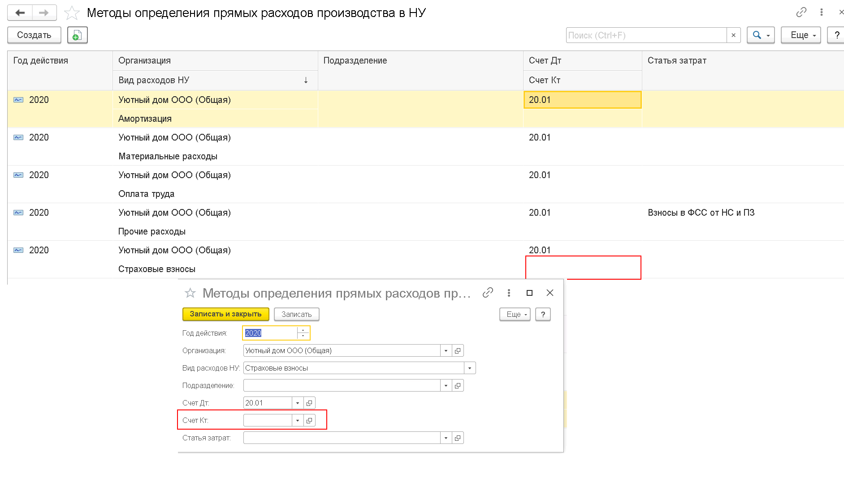Increase Год действия with stepper arrows
Screen dimensions: 844x486
click(303, 330)
